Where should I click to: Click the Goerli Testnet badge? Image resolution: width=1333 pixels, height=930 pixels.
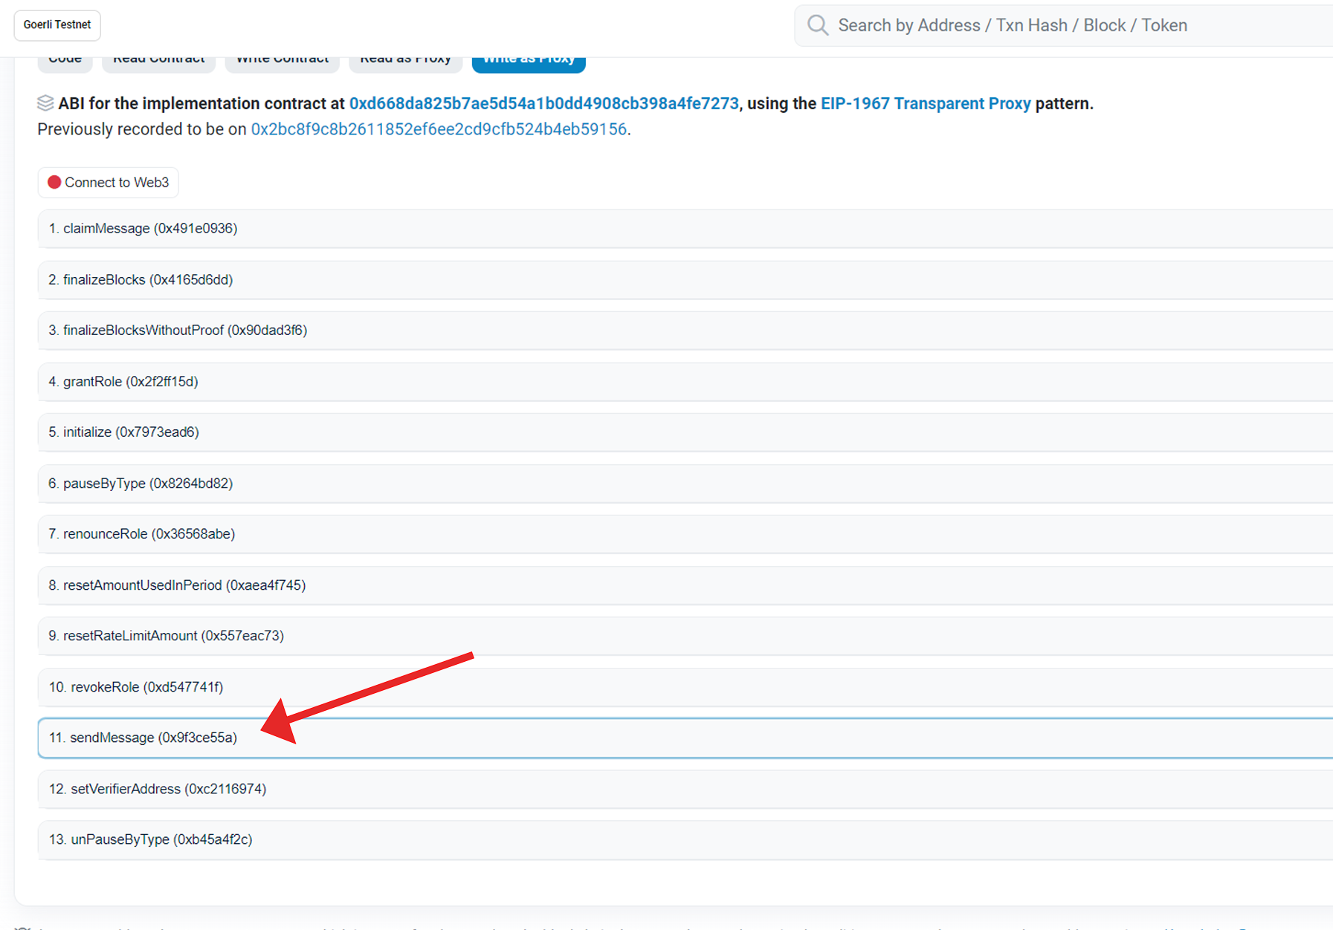point(57,25)
